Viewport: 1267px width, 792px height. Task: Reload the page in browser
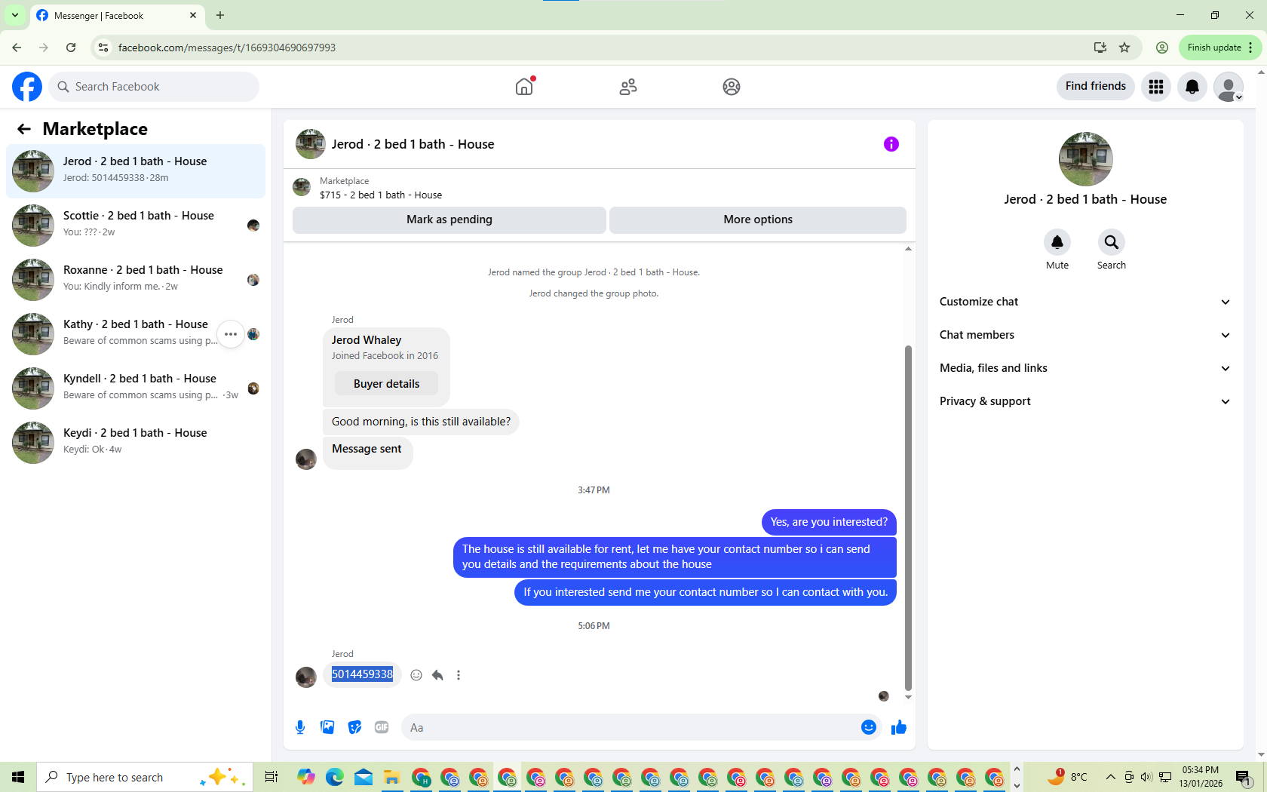pos(71,48)
